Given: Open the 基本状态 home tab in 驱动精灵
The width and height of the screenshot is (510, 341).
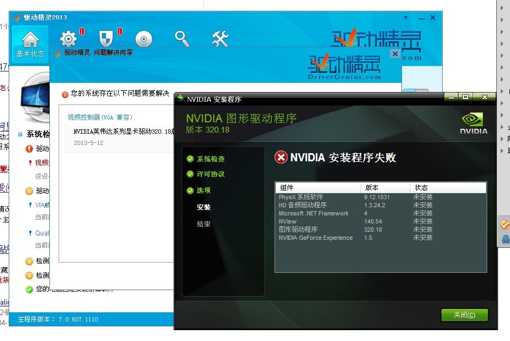Looking at the screenshot, I should pos(30,44).
